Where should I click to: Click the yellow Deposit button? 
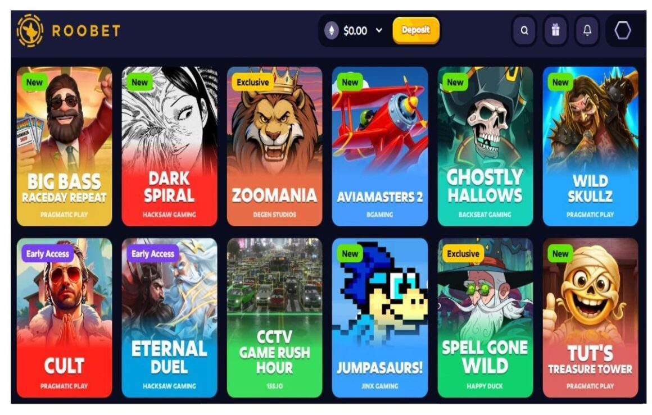(x=416, y=30)
